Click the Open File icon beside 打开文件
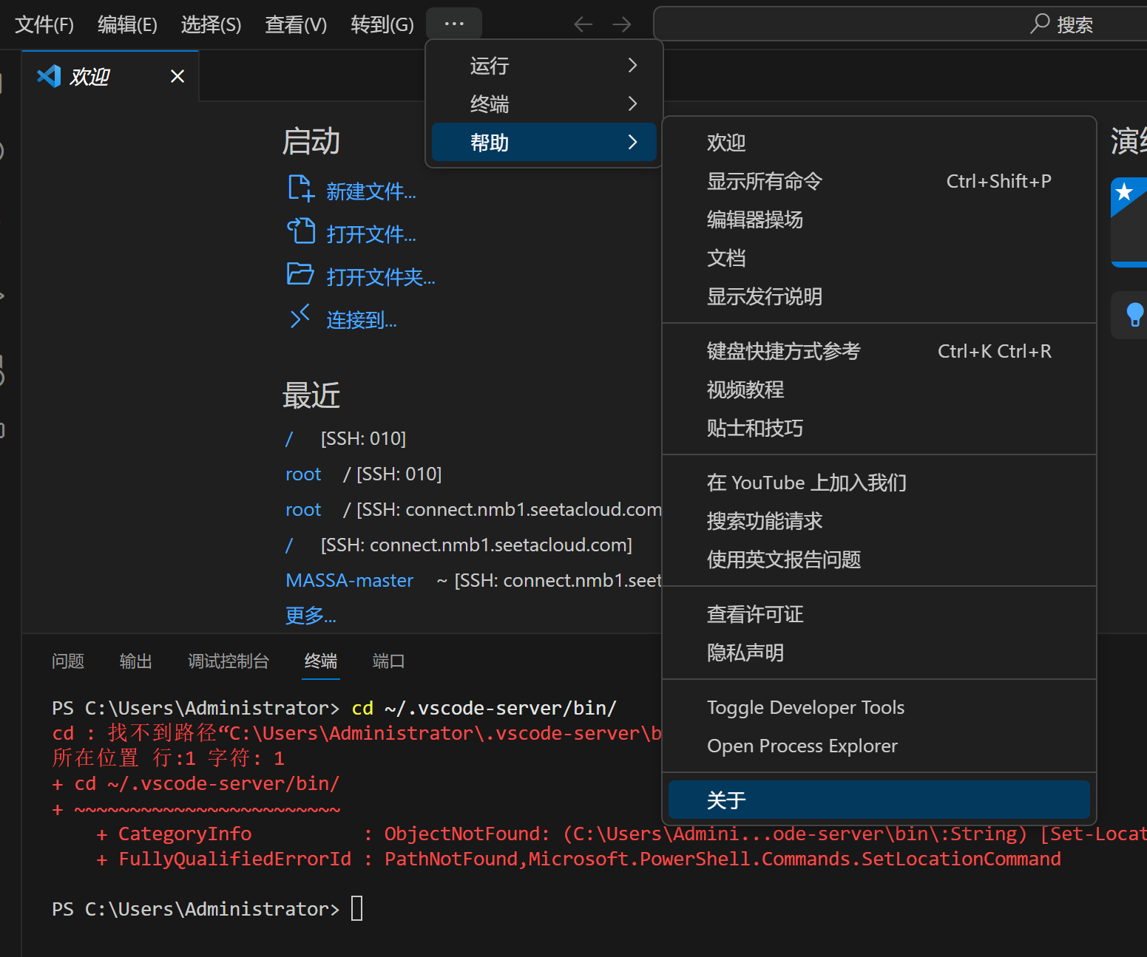The image size is (1147, 957). pyautogui.click(x=300, y=231)
